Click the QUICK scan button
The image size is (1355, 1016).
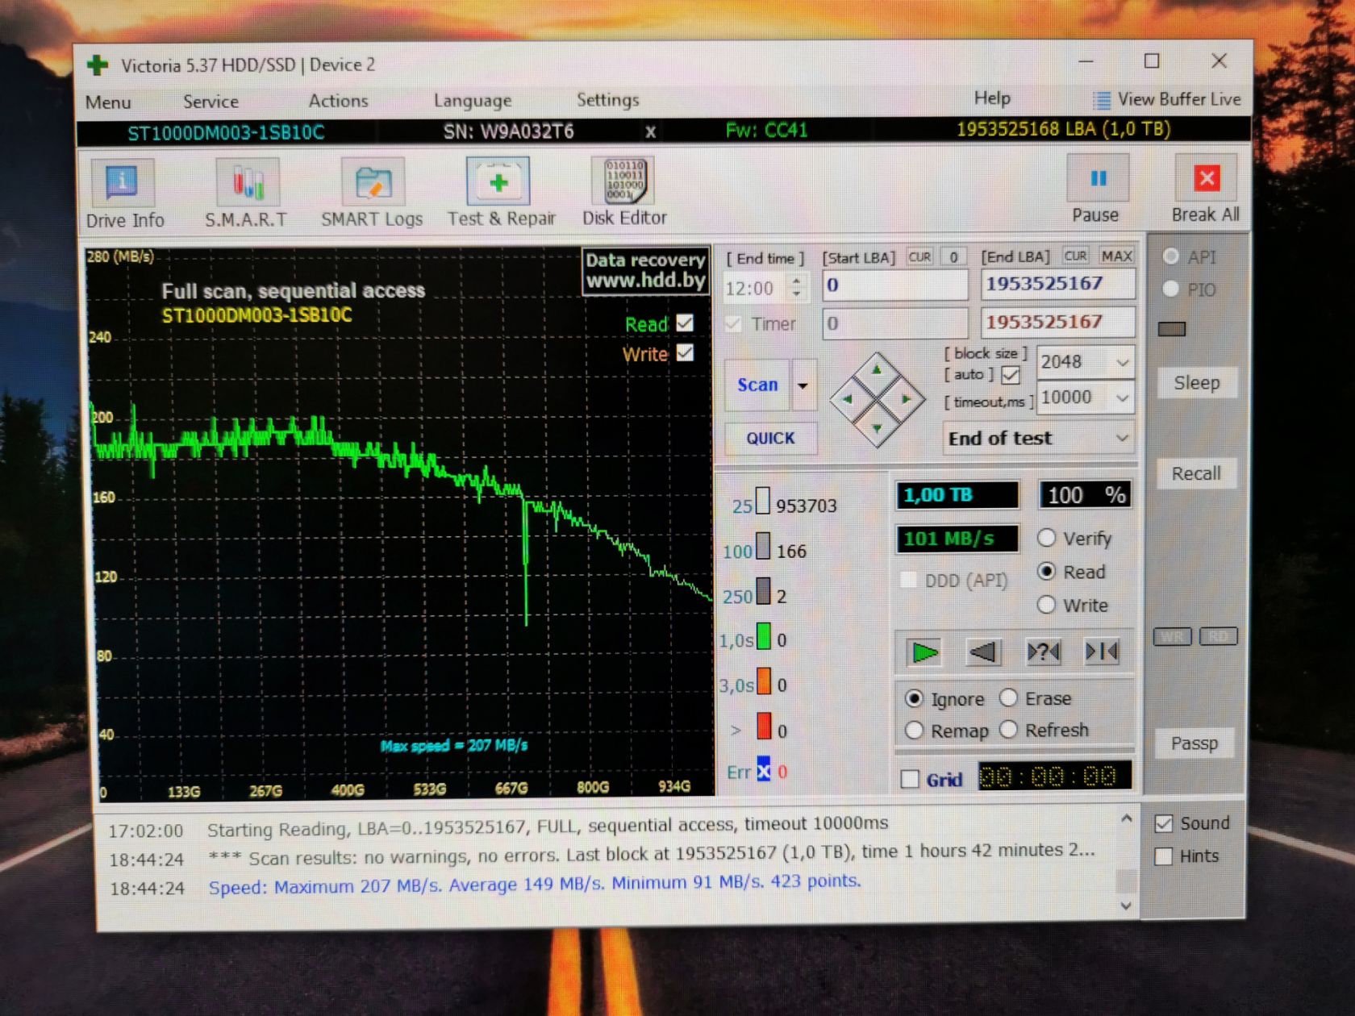[x=770, y=438]
